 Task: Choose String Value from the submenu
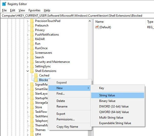pos(118,95)
